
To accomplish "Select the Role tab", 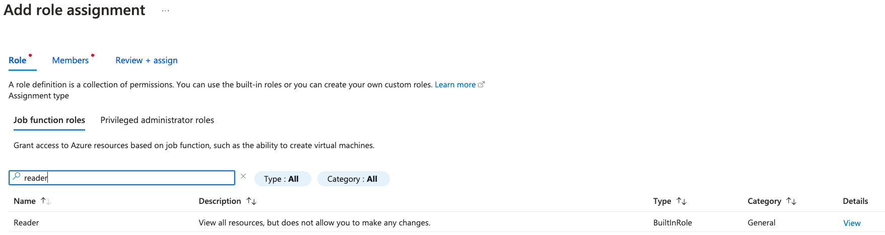I will [x=18, y=60].
